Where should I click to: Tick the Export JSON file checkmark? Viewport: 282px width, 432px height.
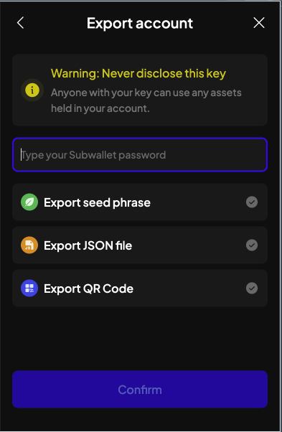coord(252,245)
